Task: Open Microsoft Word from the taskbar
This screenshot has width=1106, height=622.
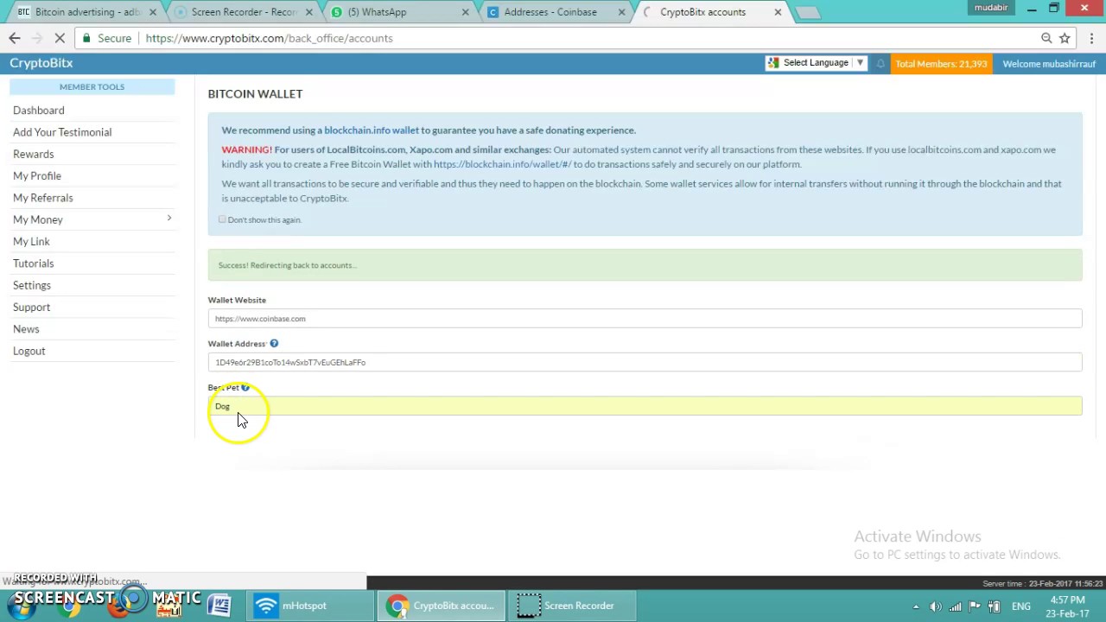Action: coord(219,606)
